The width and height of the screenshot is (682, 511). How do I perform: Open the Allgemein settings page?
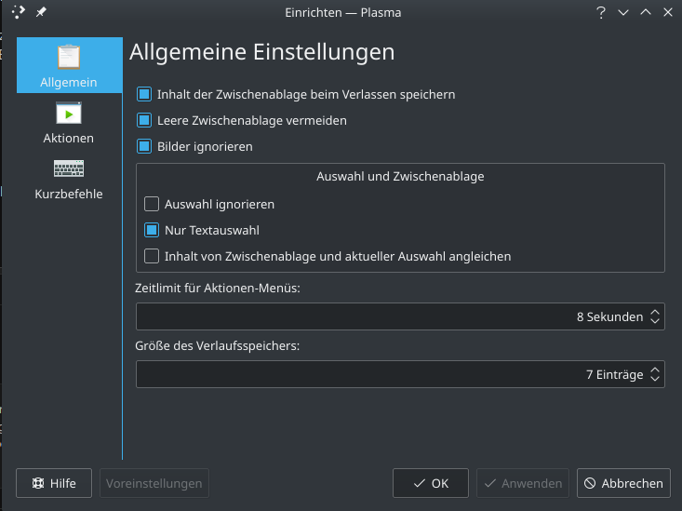click(x=69, y=65)
